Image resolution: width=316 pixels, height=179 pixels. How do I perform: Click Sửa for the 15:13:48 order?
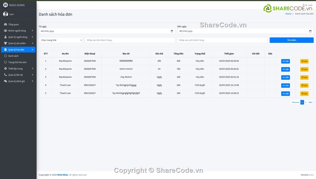(x=304, y=85)
